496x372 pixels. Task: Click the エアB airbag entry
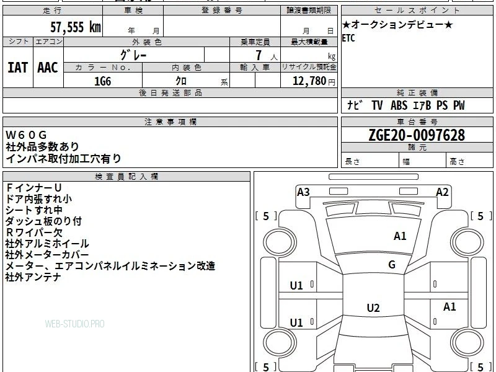click(x=422, y=105)
